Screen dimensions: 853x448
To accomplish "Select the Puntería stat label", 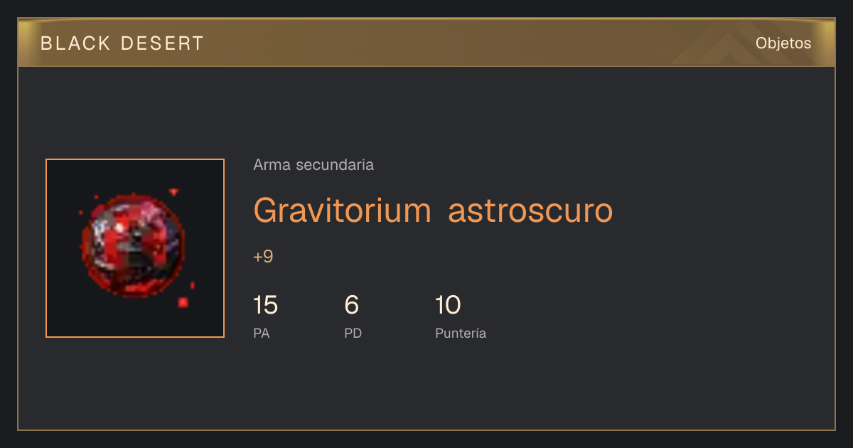I will [461, 333].
